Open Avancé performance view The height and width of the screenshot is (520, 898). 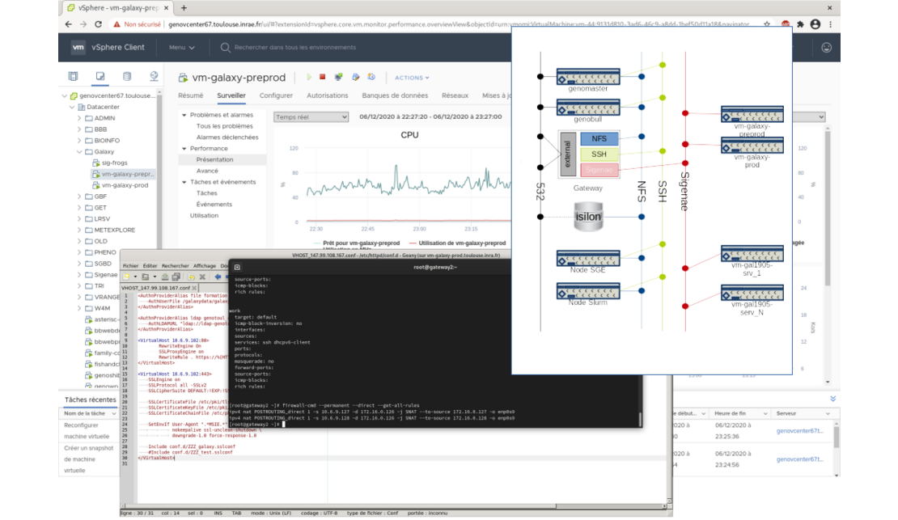[x=207, y=171]
